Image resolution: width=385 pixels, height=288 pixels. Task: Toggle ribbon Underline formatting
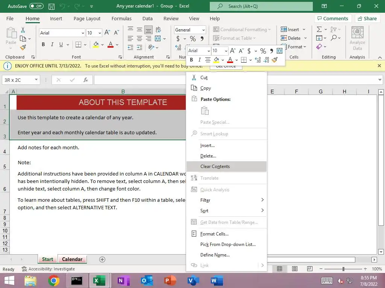point(61,44)
